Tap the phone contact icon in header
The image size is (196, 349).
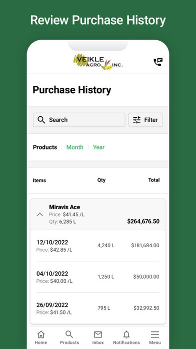pos(158,62)
